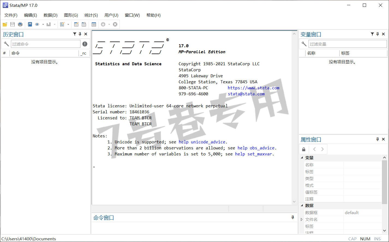Image resolution: width=389 pixels, height=242 pixels.
Task: Pin the Command window
Action: (x=293, y=217)
